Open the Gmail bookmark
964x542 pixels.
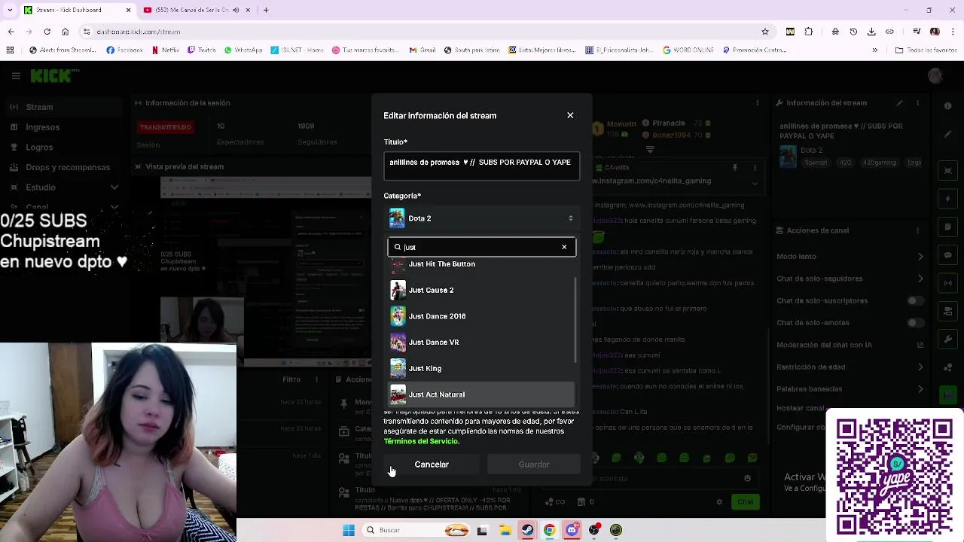(423, 50)
